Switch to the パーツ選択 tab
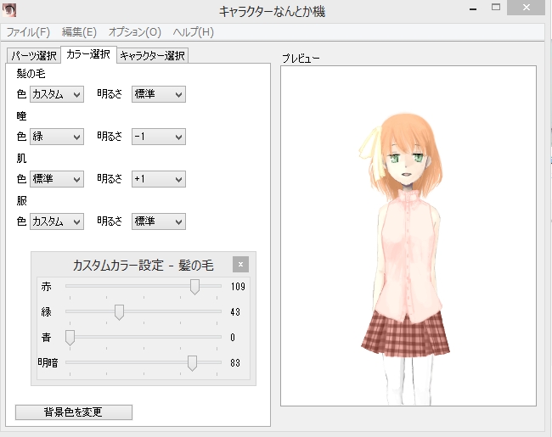This screenshot has width=552, height=437. tap(33, 56)
